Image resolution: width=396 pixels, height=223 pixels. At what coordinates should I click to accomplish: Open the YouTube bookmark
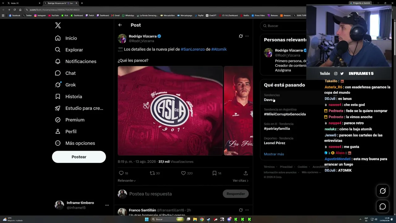[53, 15]
